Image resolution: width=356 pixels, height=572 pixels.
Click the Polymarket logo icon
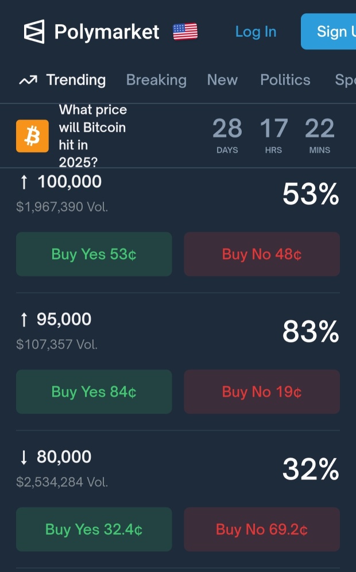tap(34, 32)
